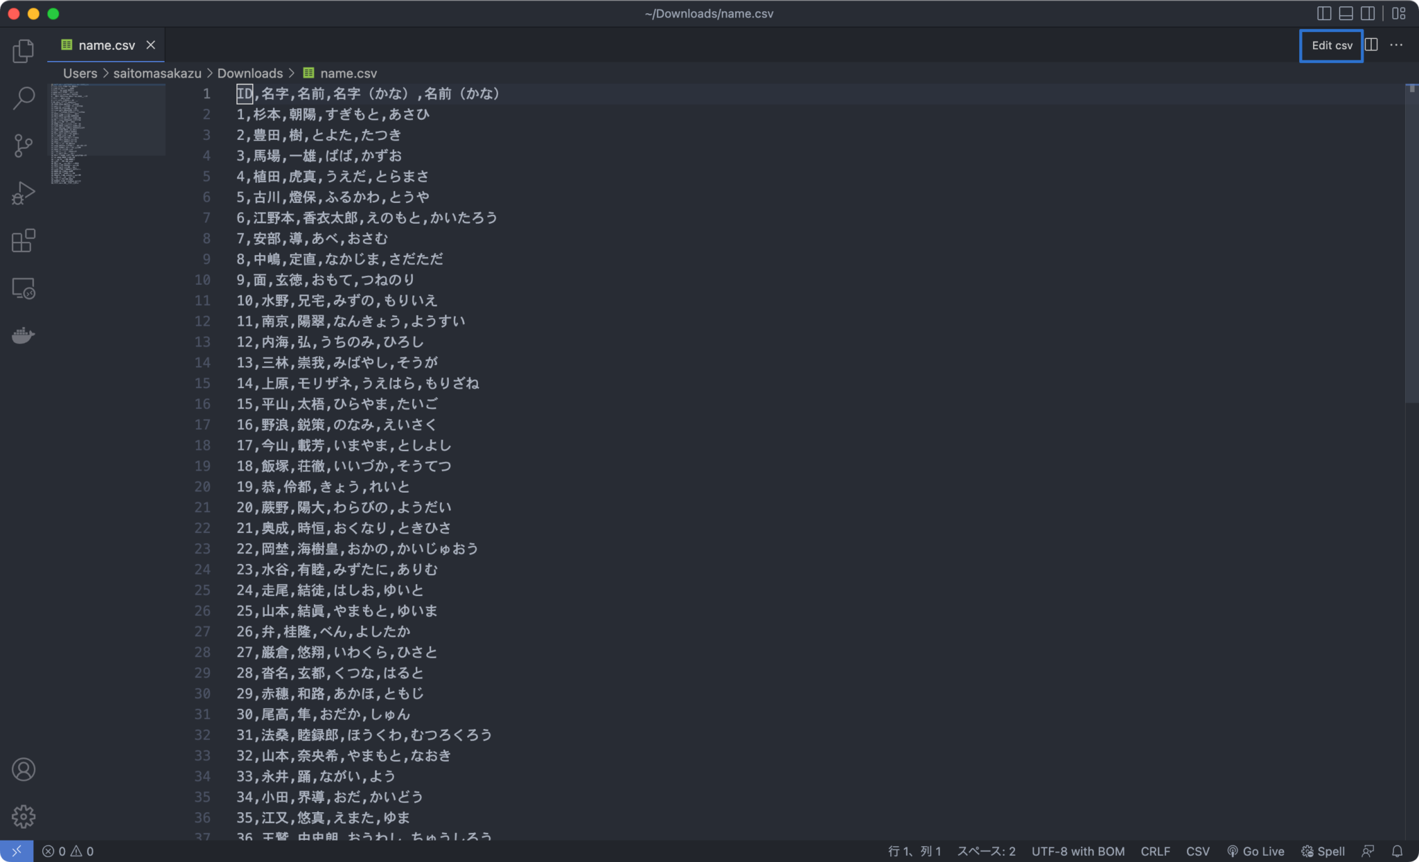Select saitomasakazu in the breadcrumb path
The image size is (1419, 862).
(x=156, y=73)
